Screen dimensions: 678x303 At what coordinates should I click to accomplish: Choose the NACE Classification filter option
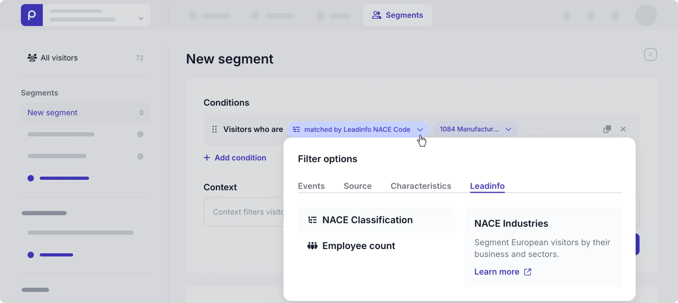(376, 220)
